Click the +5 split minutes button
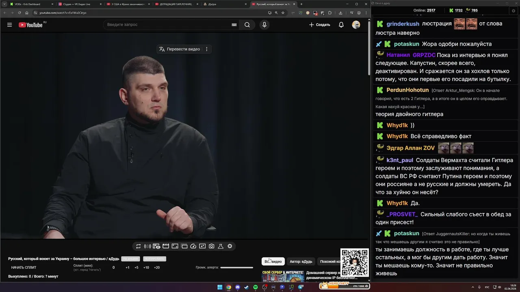Screen dimensions: 520x292 tap(136, 267)
